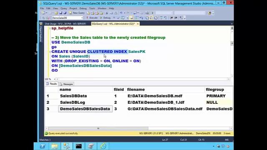Switch to the Results tab
The width and height of the screenshot is (267, 150).
[51, 84]
